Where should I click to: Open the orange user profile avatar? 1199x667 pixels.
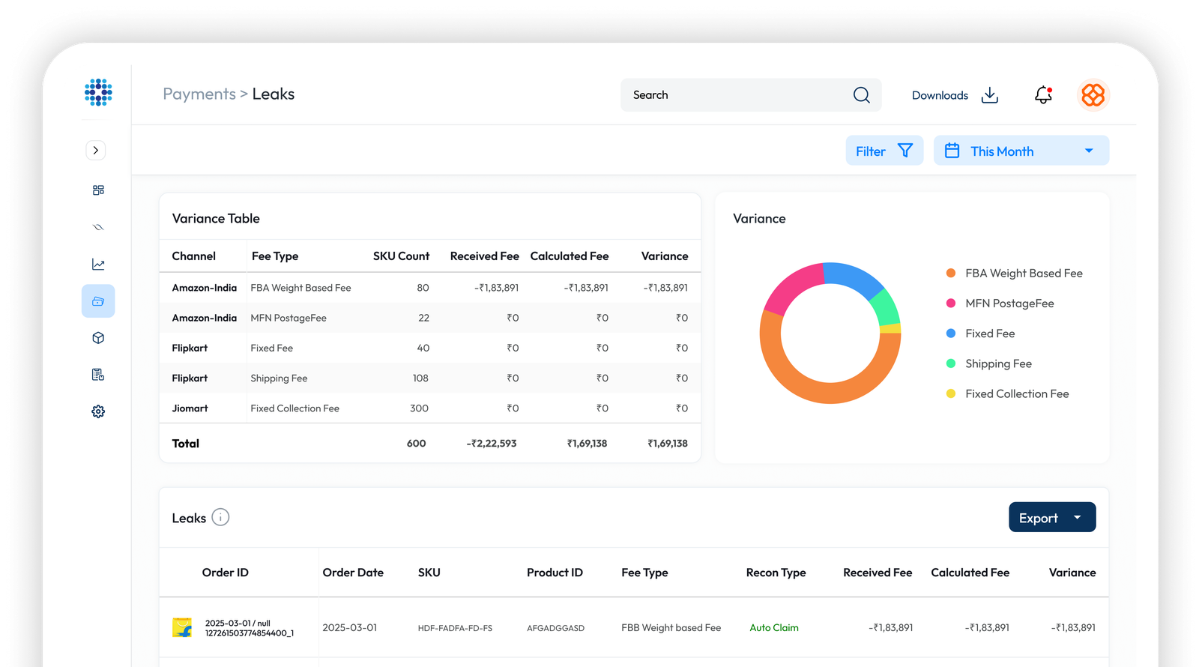point(1093,95)
